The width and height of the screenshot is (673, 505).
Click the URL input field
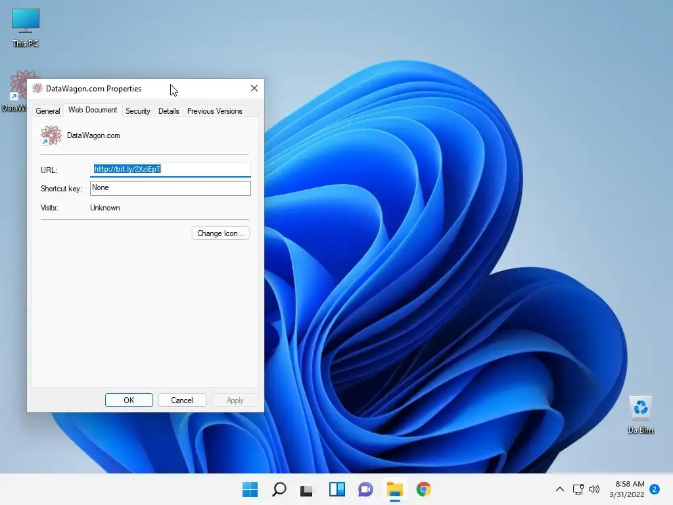tap(170, 169)
